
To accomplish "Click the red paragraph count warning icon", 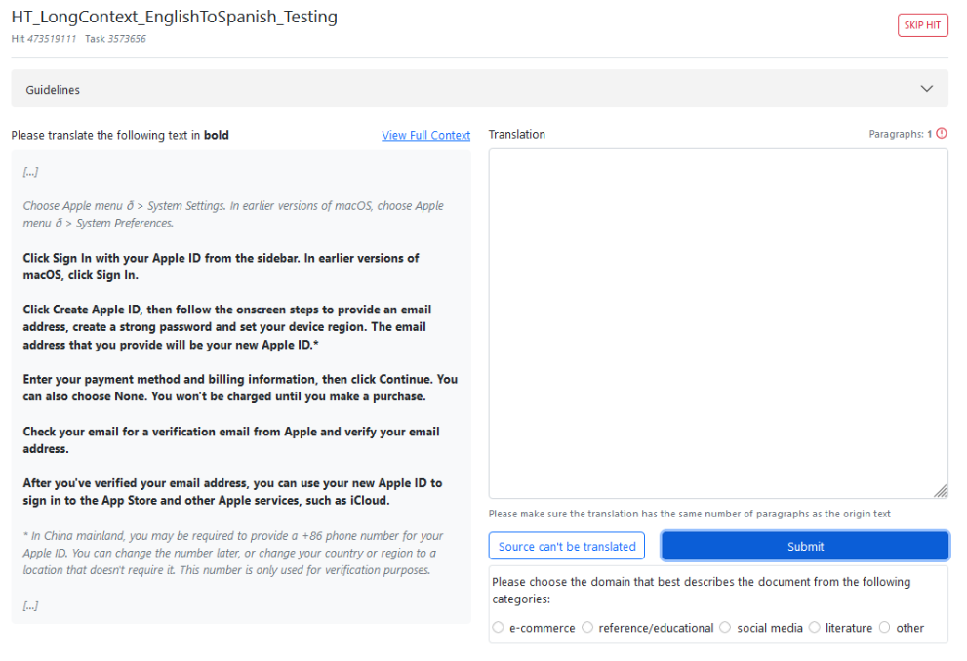I will pos(942,134).
